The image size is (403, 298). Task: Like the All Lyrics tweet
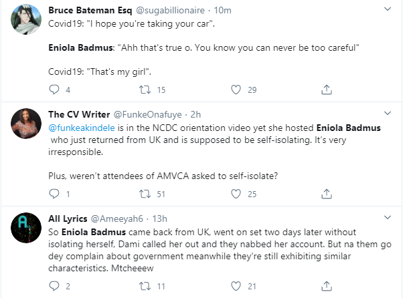[235, 287]
